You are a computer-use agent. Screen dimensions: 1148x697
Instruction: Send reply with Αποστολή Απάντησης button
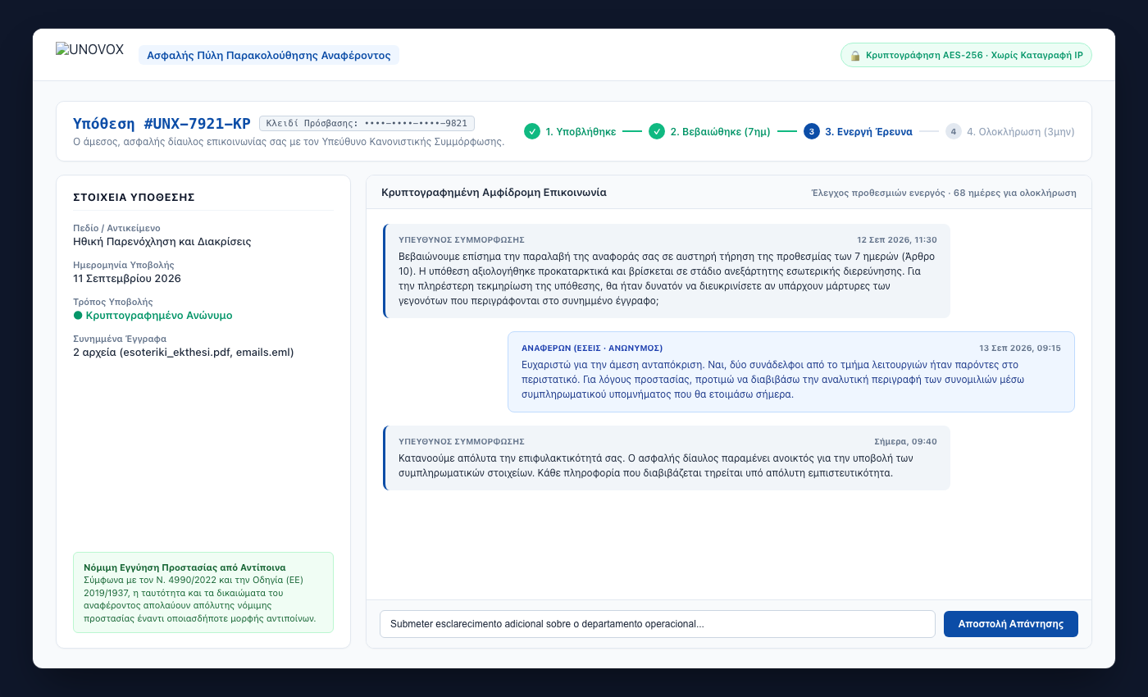pos(1011,624)
